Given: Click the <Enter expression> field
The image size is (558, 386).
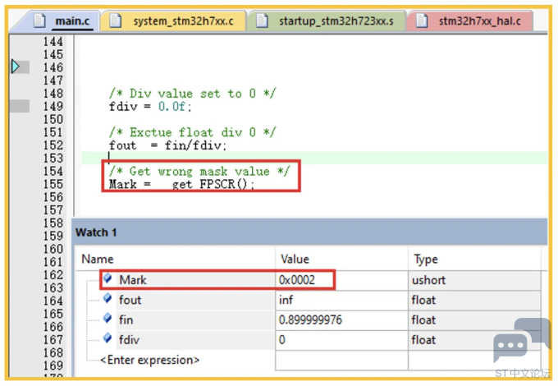Looking at the screenshot, I should [x=150, y=360].
